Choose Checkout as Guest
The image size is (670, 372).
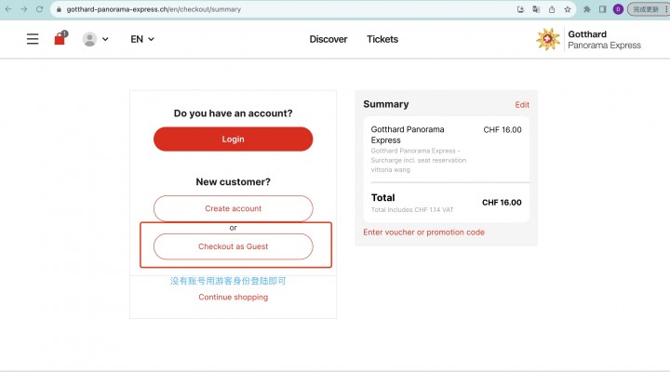pyautogui.click(x=234, y=246)
